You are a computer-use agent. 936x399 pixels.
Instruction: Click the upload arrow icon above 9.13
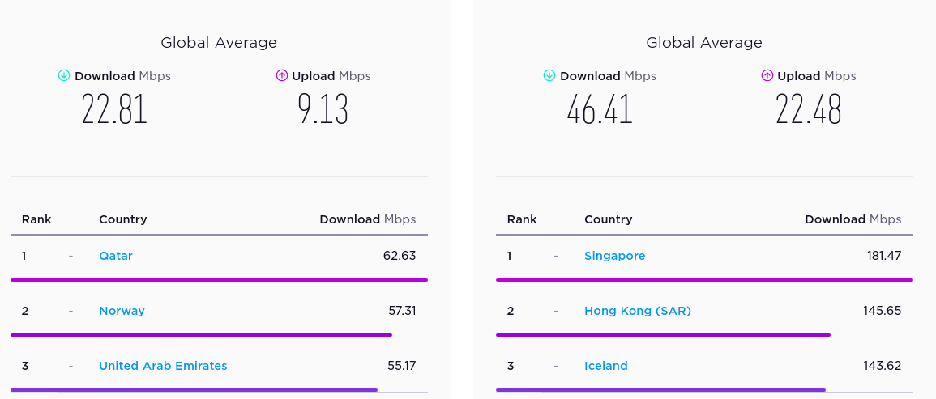pos(282,76)
